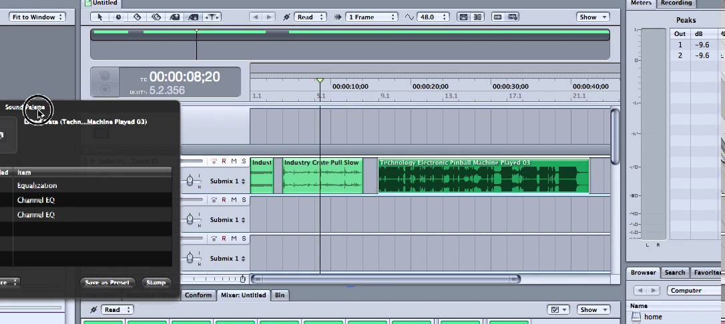
Task: Open first track's Submix 1 output dropdown
Action: [x=228, y=181]
